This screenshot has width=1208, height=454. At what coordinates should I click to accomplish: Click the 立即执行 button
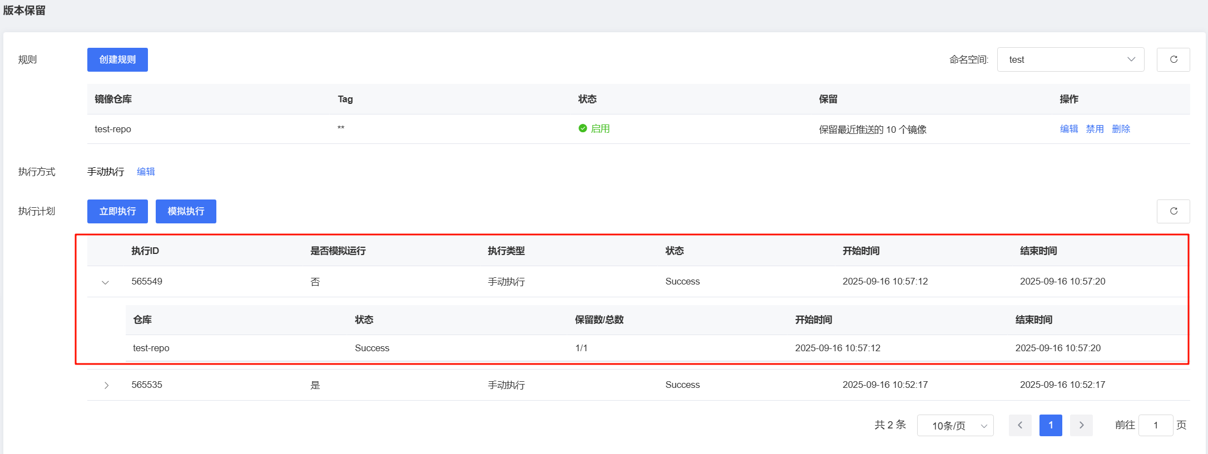(117, 211)
